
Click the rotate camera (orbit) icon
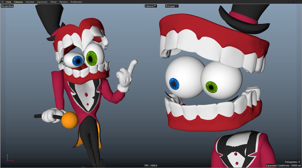(x=296, y=2)
